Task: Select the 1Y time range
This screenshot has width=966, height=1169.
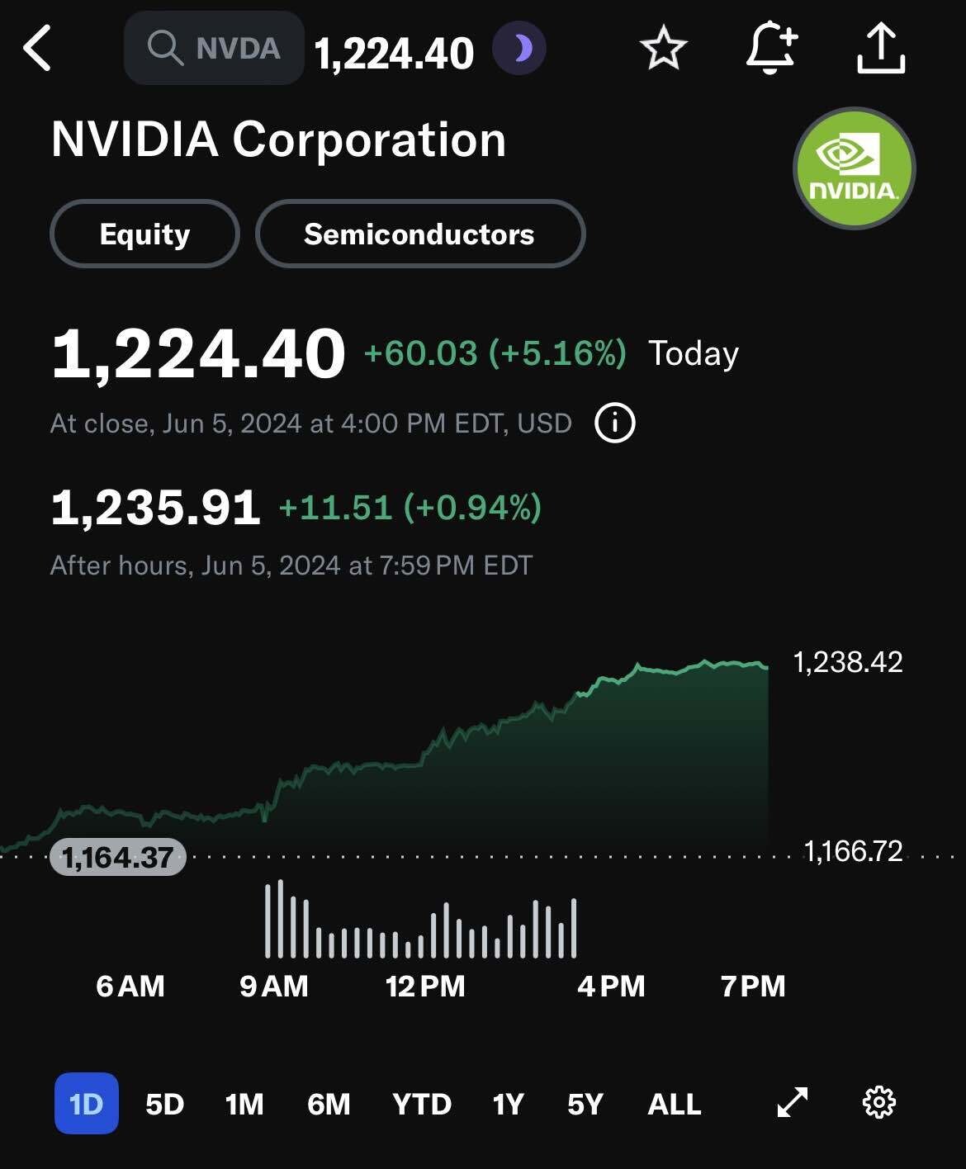Action: click(508, 1104)
